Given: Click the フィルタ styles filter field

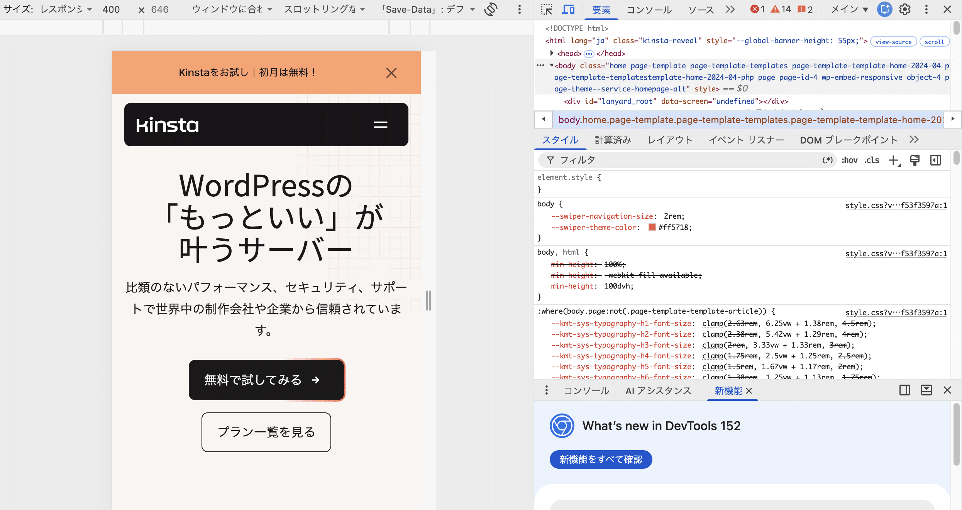Looking at the screenshot, I should [687, 160].
